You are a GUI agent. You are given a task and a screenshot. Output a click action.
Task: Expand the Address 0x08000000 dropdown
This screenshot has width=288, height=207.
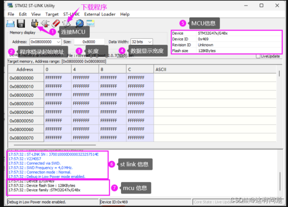pyautogui.click(x=58, y=42)
